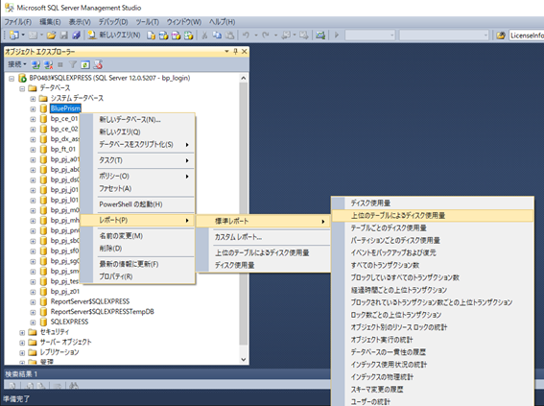Expand the サーバー オブジェクト folder node

[x=22, y=343]
